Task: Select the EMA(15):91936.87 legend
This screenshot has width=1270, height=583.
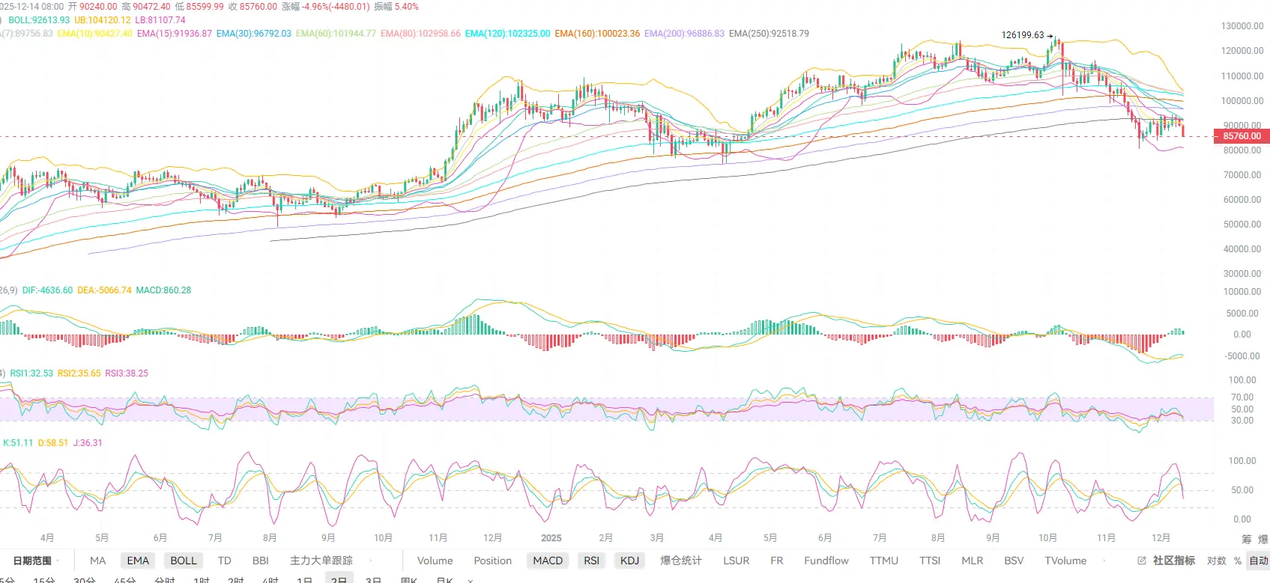Action: tap(175, 34)
